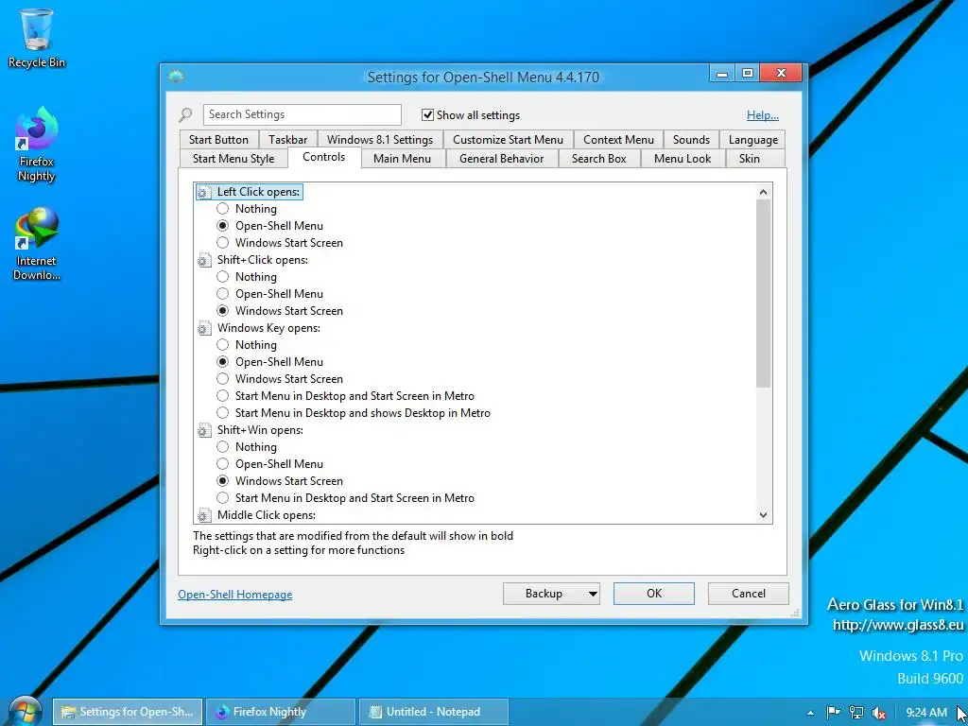Click gear icon beside Left Click opens
968x726 pixels.
[x=204, y=193]
